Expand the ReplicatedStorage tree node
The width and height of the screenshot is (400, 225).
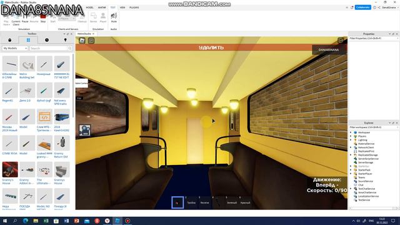[351, 155]
